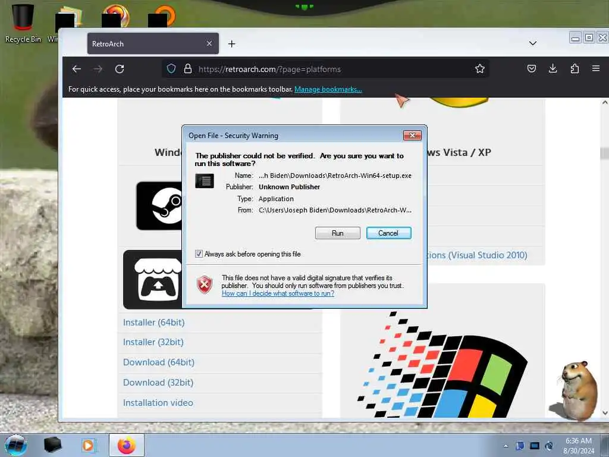
Task: Click 'Unknown Publisher' text in dialog
Action: tap(290, 187)
